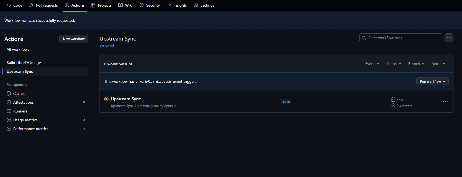Open the kebab menu next to filter box
This screenshot has height=177, width=462.
449,38
